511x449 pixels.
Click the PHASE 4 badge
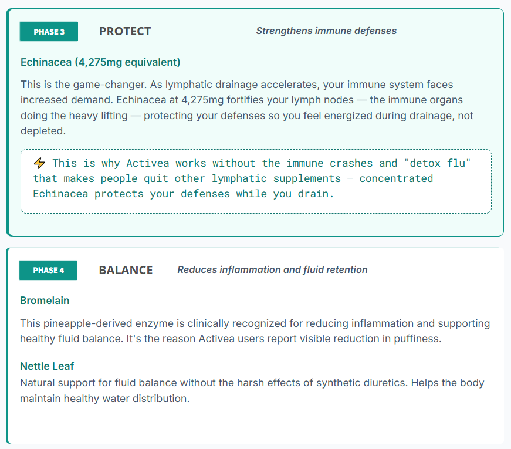point(48,271)
